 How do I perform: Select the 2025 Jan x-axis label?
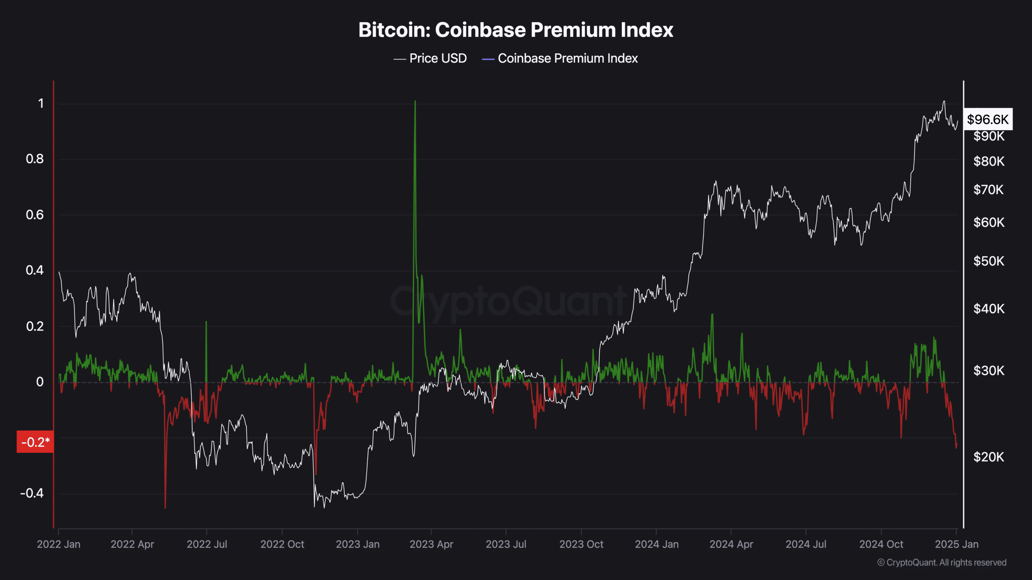tap(956, 544)
